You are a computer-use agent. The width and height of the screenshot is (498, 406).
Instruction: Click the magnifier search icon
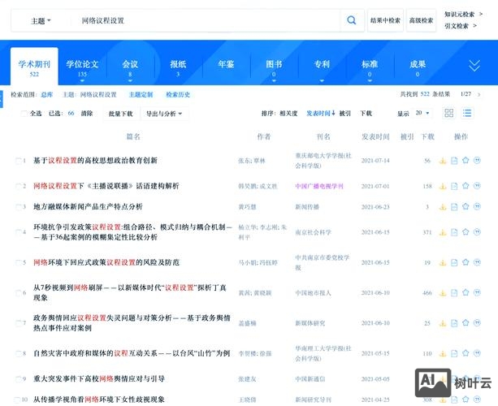pyautogui.click(x=351, y=20)
